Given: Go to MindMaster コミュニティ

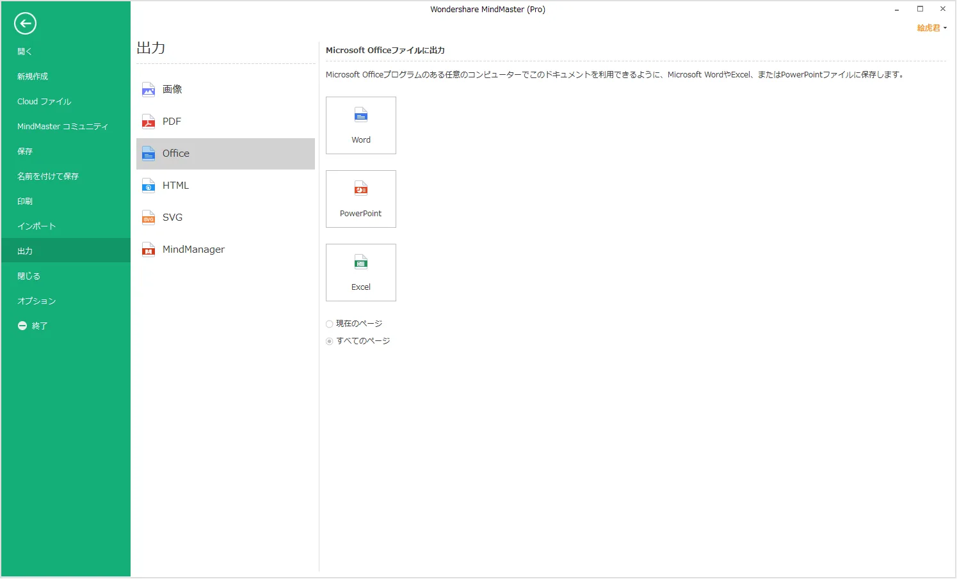Looking at the screenshot, I should (65, 126).
